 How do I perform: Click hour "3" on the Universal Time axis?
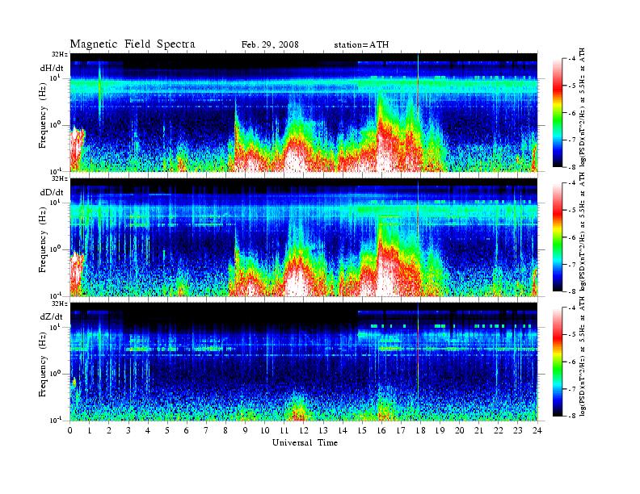[128, 430]
